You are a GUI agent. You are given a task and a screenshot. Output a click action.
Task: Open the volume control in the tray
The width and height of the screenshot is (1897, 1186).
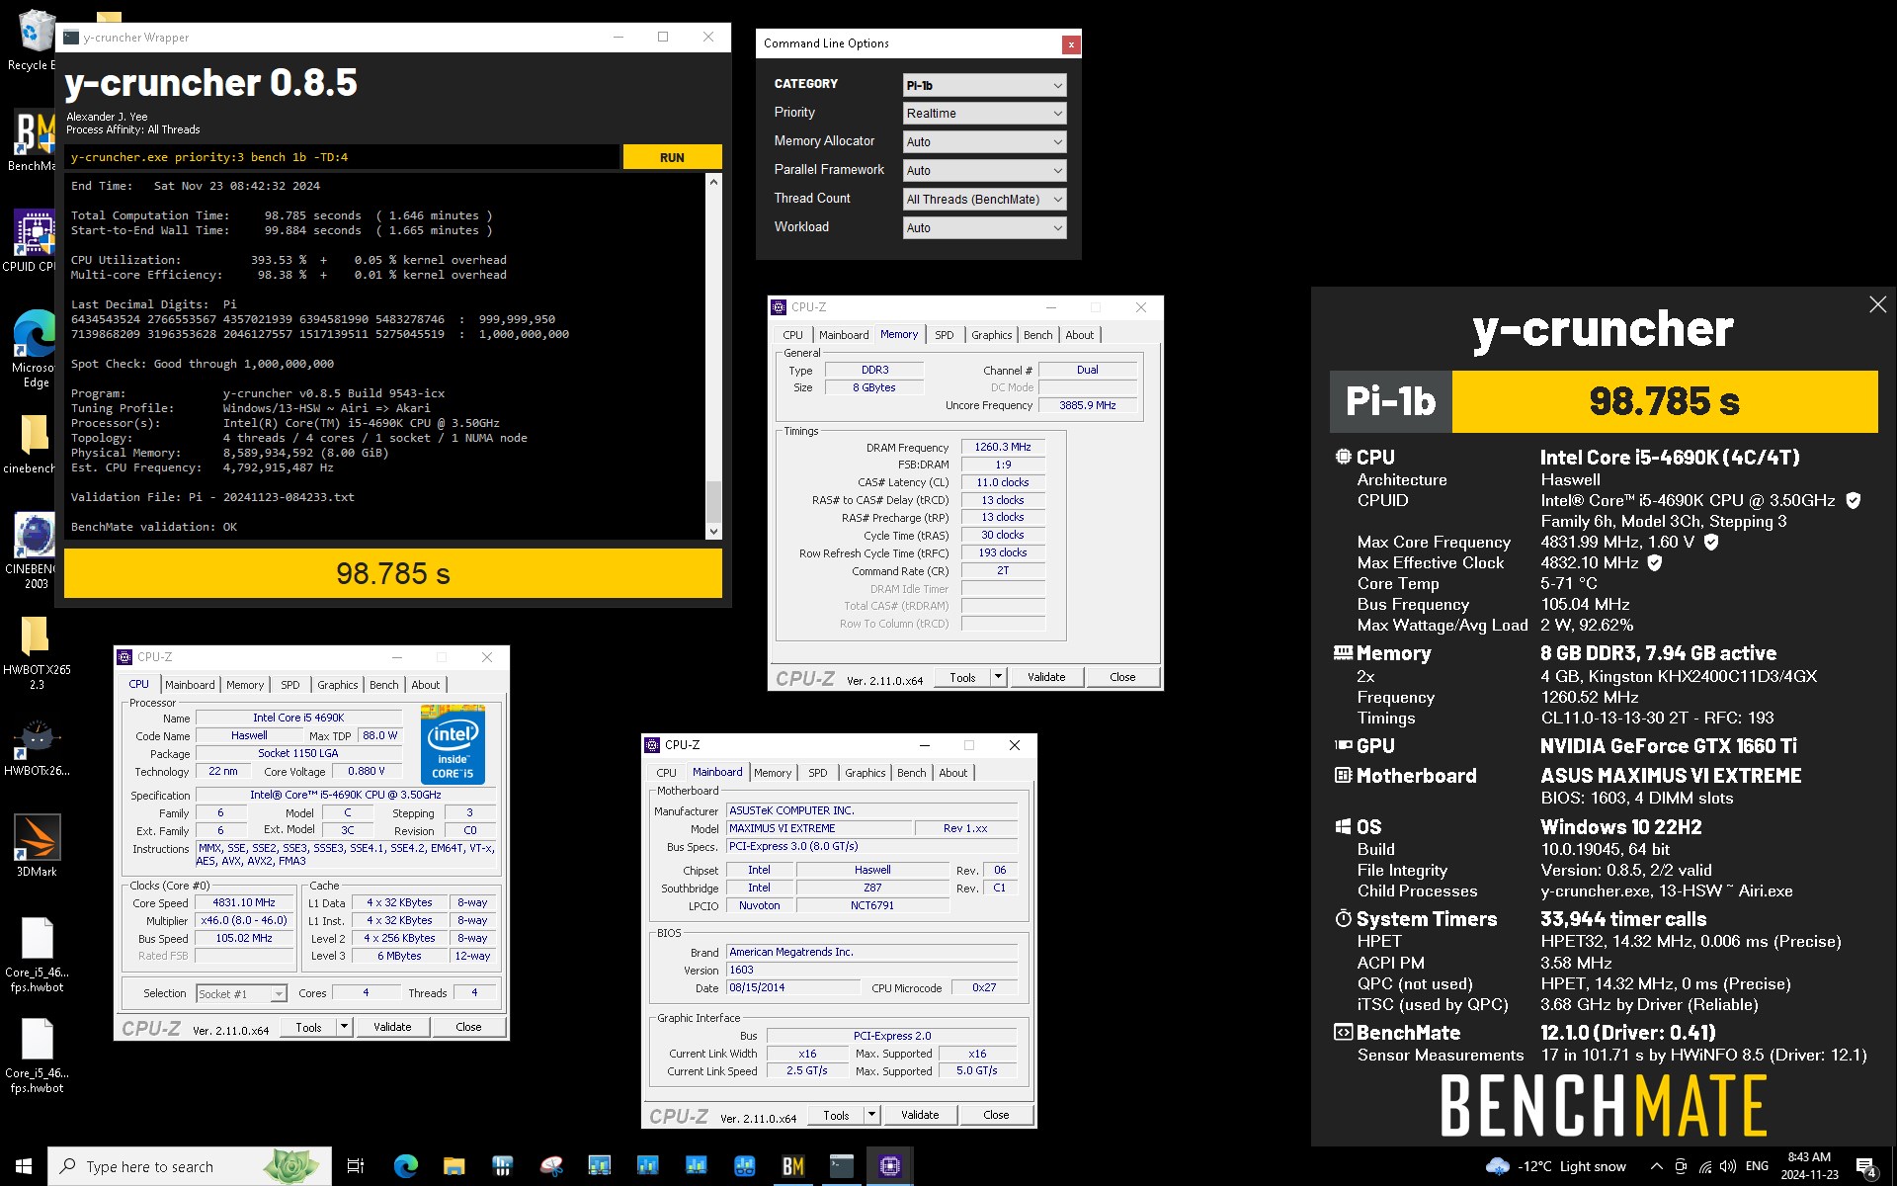click(1728, 1166)
